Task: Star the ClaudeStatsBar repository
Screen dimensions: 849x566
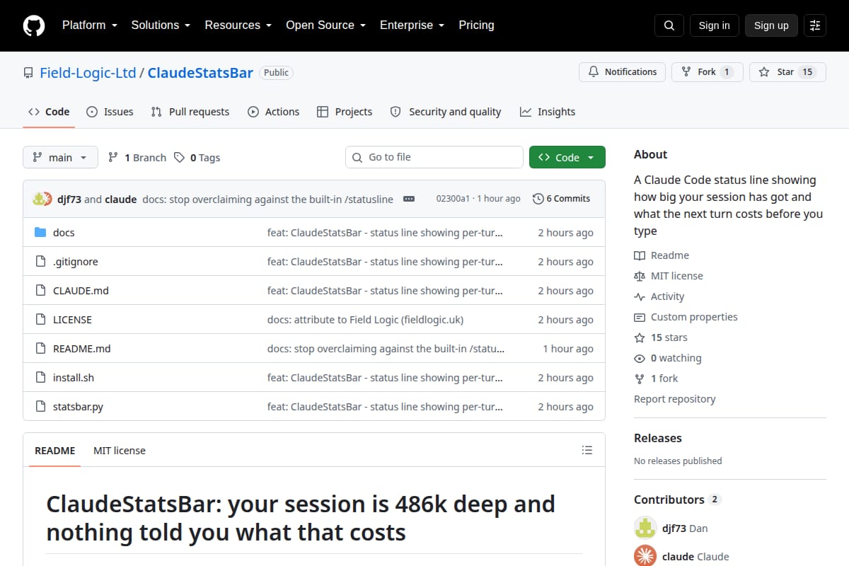Action: (787, 72)
